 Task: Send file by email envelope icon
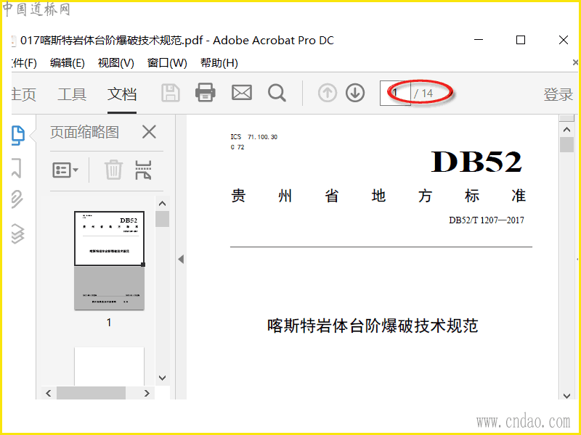(x=242, y=93)
